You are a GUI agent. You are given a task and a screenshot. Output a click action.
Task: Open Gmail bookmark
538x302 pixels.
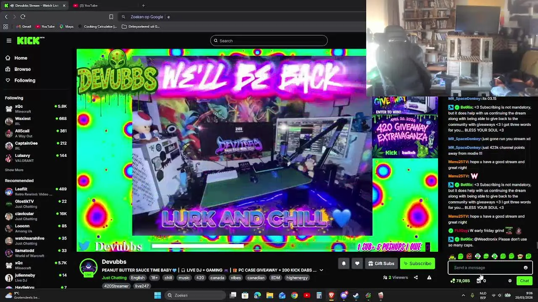pyautogui.click(x=23, y=26)
